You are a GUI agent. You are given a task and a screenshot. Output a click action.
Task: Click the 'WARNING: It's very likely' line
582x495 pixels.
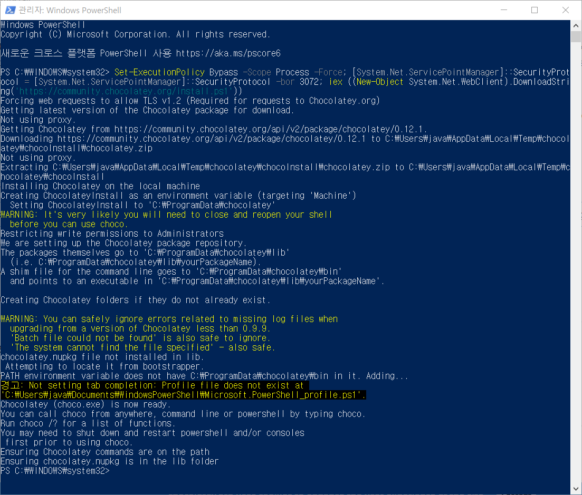pyautogui.click(x=166, y=215)
